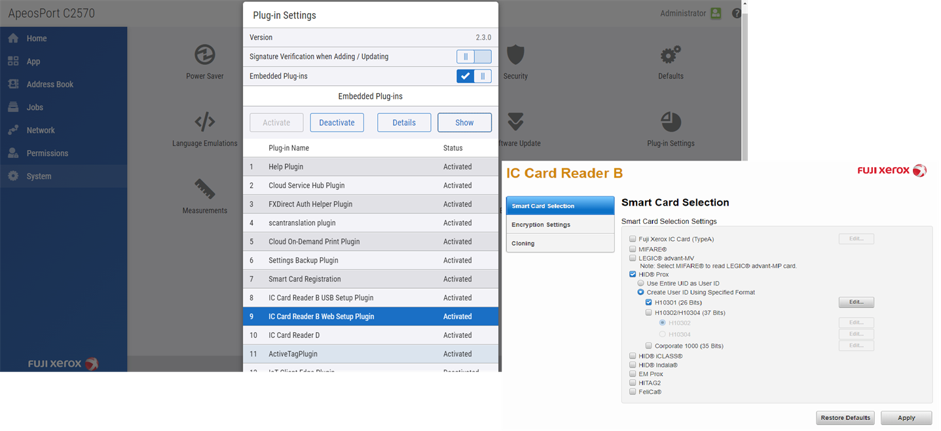This screenshot has width=941, height=431.
Task: Select Help Plugin row
Action: pos(371,167)
